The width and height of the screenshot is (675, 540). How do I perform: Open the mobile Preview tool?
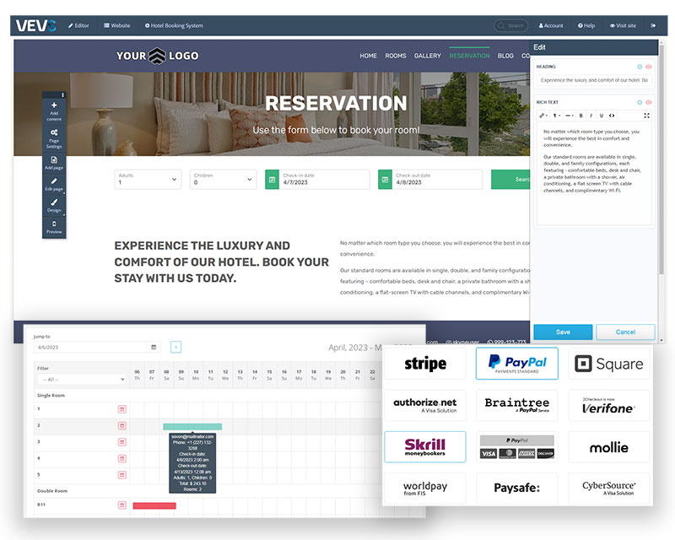(54, 227)
